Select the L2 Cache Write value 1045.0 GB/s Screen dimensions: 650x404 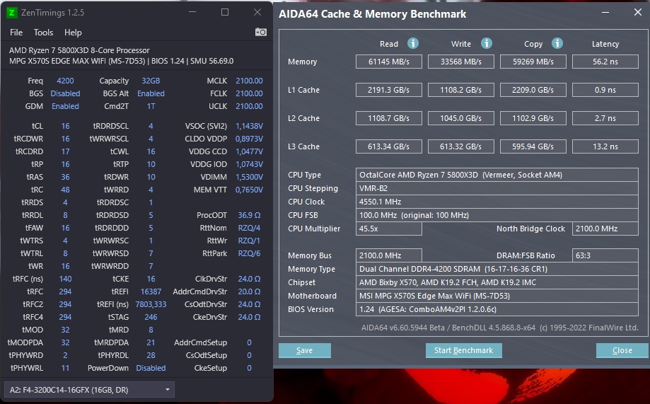(x=461, y=118)
